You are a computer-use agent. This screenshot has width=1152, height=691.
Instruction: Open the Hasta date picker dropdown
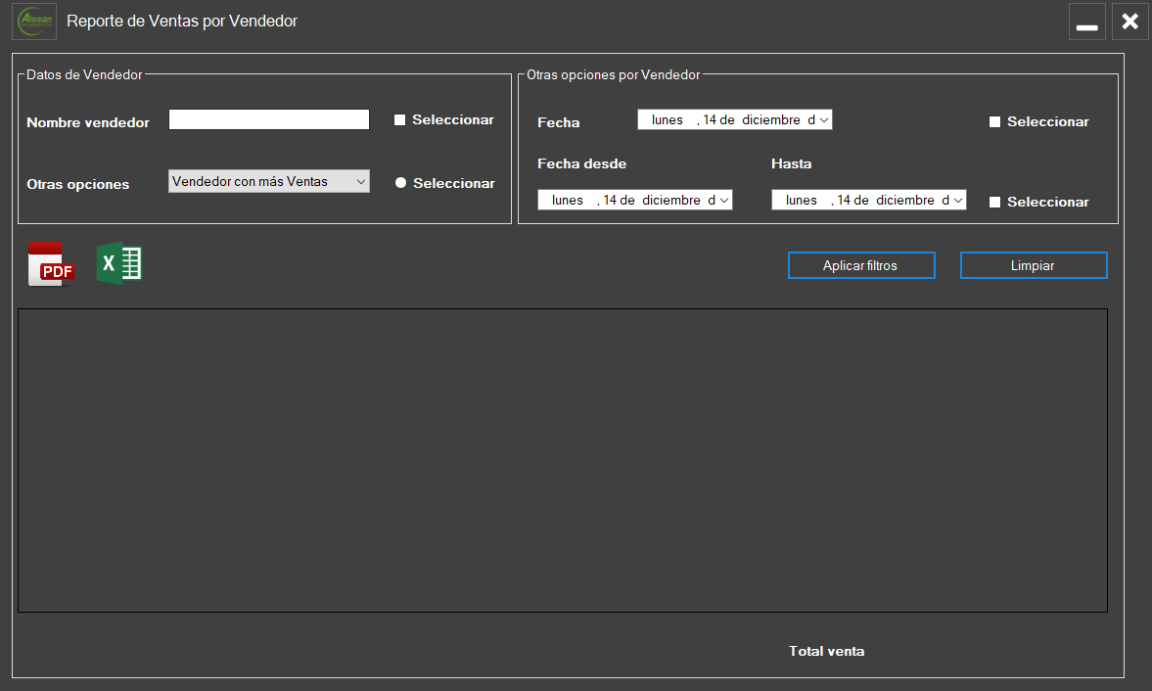pyautogui.click(x=957, y=200)
